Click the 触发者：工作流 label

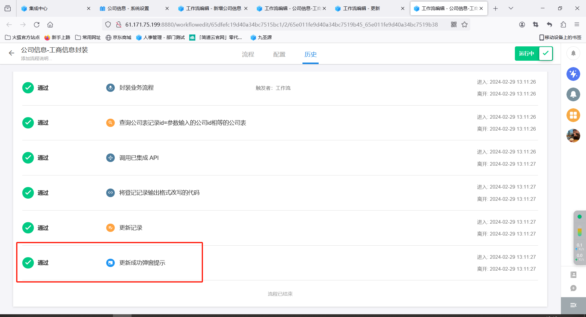[x=273, y=88]
